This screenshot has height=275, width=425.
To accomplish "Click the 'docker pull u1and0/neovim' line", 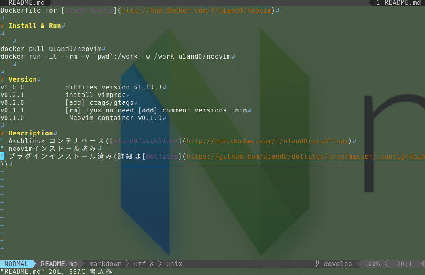I will [x=51, y=49].
